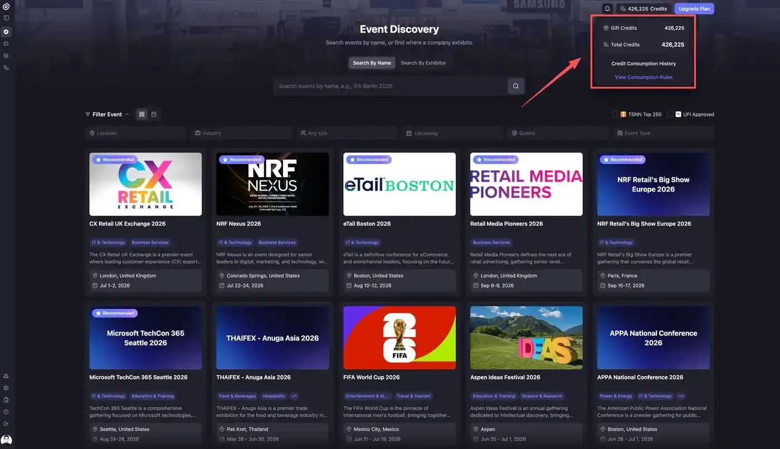
Task: Click the Gift Credits row
Action: pyautogui.click(x=643, y=28)
